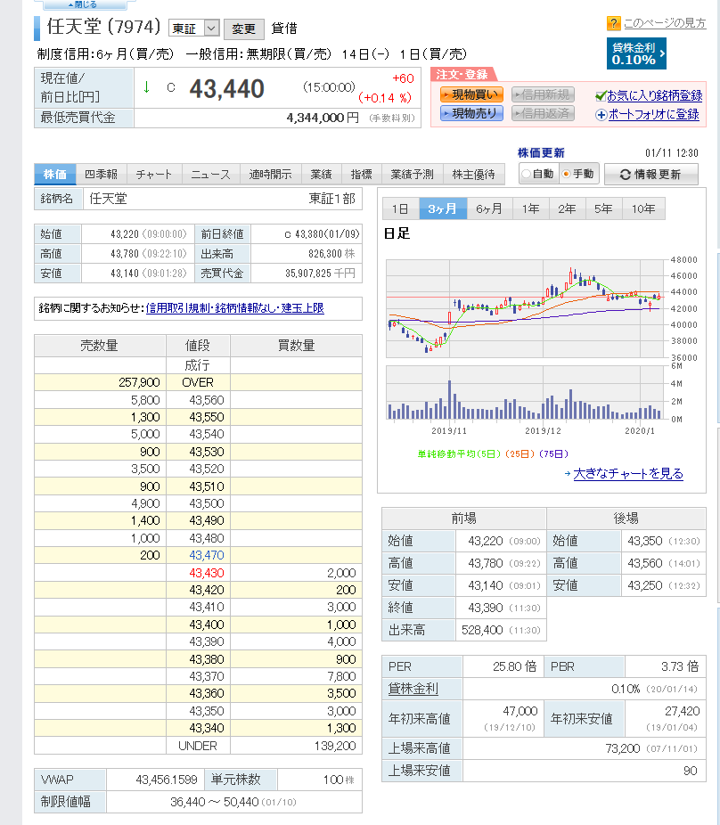The width and height of the screenshot is (720, 825).
Task: Open the 業績 tab
Action: click(x=321, y=174)
